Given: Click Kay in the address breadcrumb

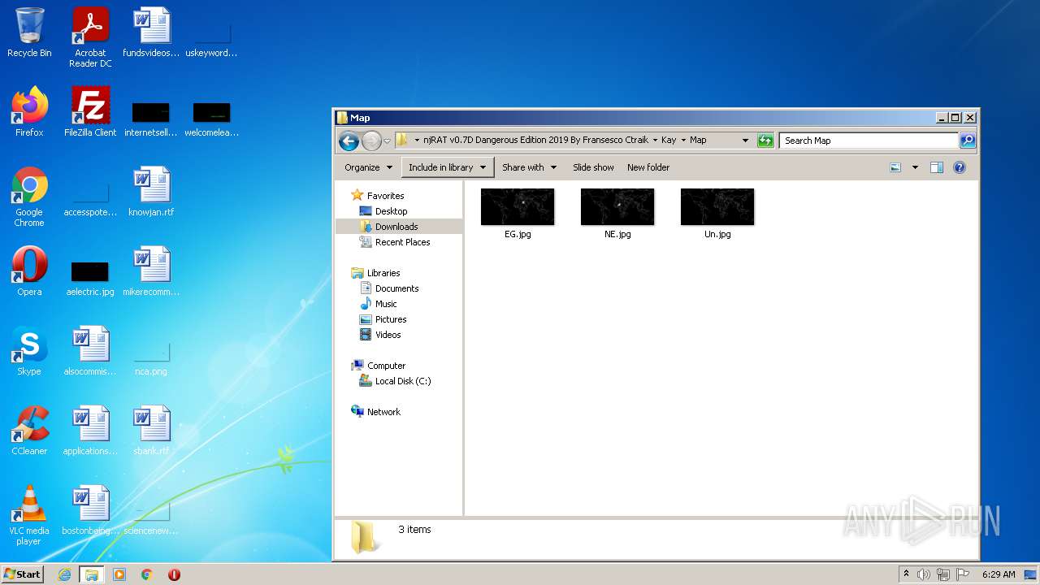Looking at the screenshot, I should (669, 141).
